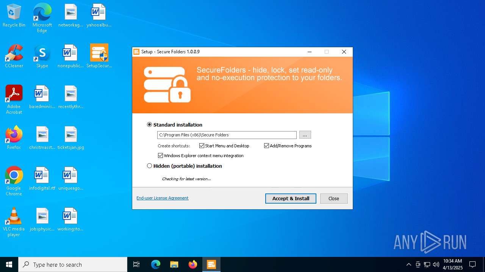
Task: Open Adobe Acrobat desktop shortcut
Action: pyautogui.click(x=14, y=100)
